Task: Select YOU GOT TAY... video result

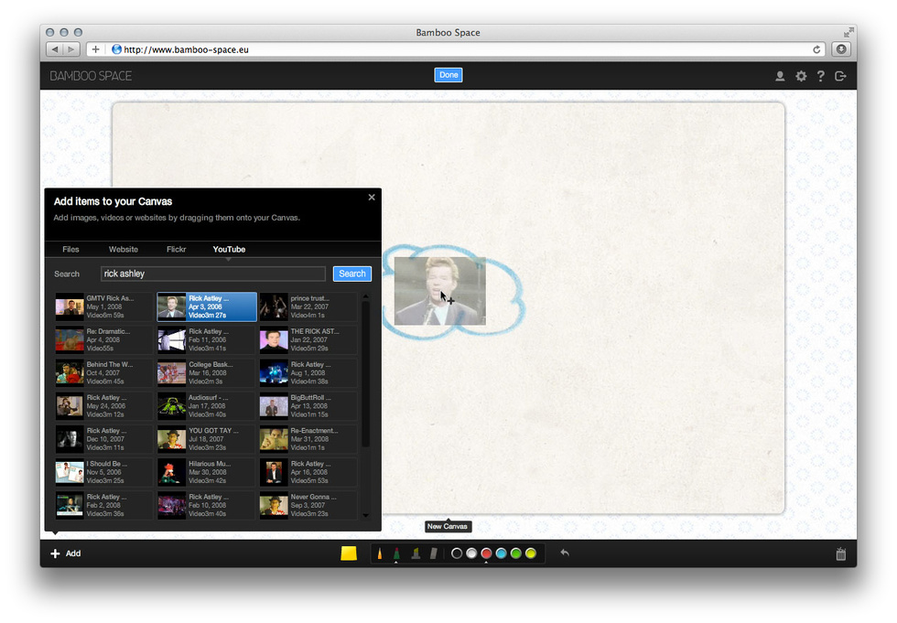Action: point(207,439)
